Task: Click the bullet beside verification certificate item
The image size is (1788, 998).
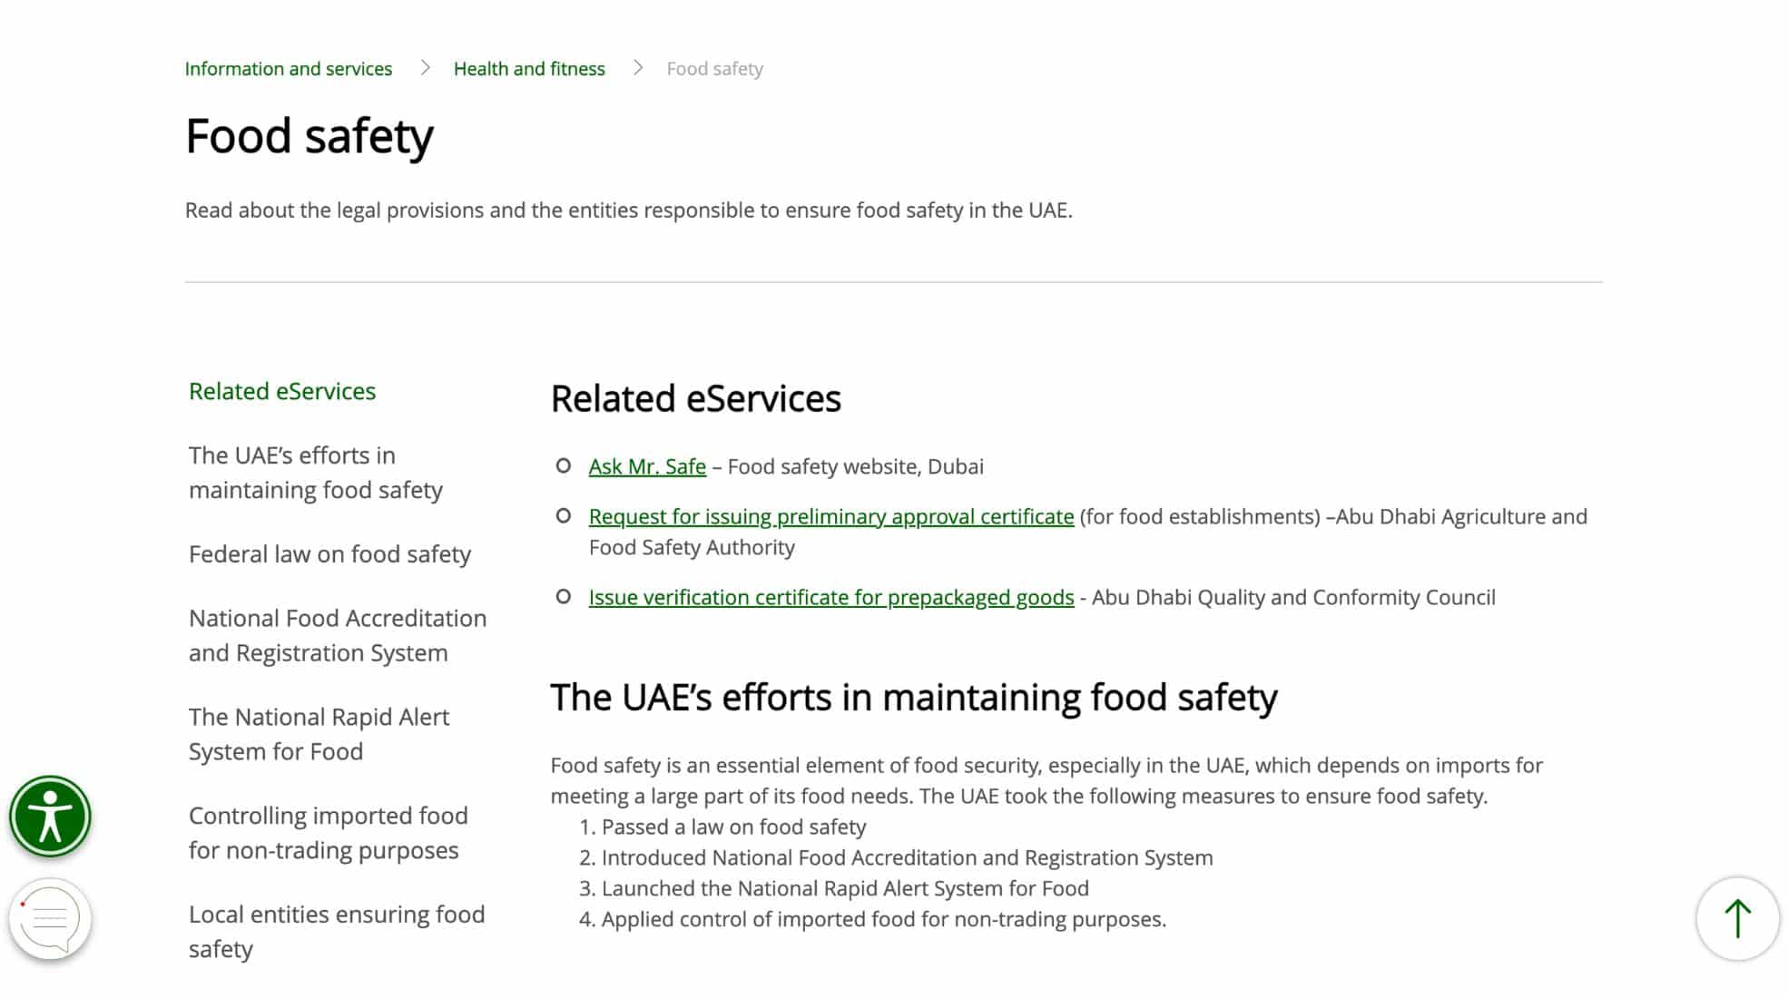Action: click(x=563, y=597)
